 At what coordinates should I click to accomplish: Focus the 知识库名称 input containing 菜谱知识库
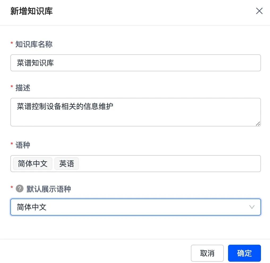pyautogui.click(x=135, y=63)
